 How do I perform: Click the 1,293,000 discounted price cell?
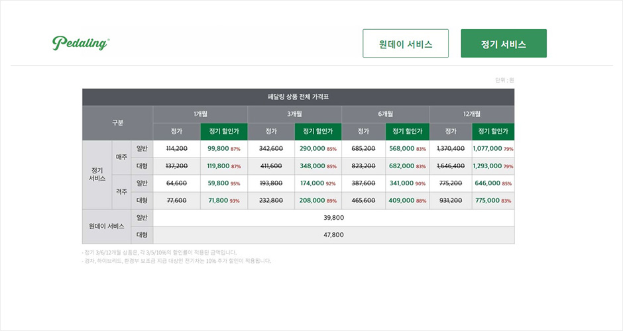(493, 166)
